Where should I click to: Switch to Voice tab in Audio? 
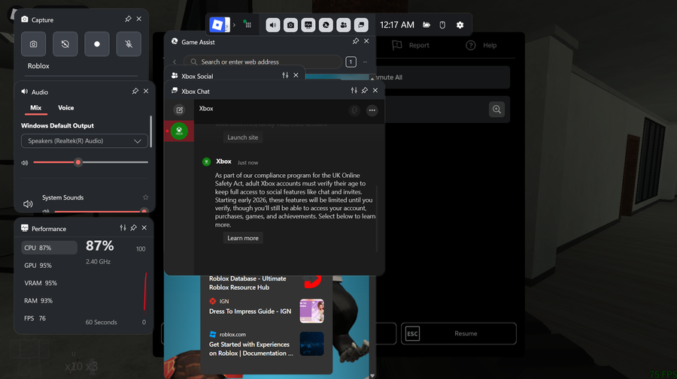click(x=66, y=107)
